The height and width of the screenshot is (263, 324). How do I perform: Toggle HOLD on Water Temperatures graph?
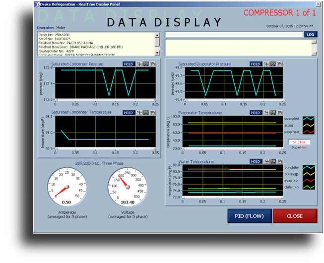(x=256, y=161)
